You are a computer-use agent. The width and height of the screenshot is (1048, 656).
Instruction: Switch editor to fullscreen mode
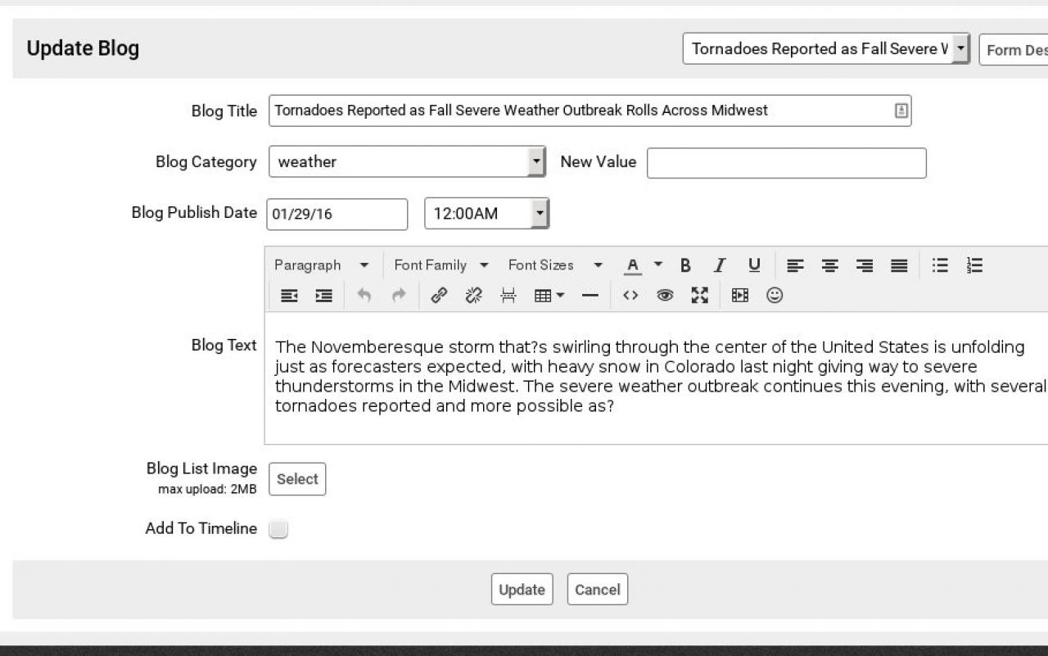click(x=699, y=296)
